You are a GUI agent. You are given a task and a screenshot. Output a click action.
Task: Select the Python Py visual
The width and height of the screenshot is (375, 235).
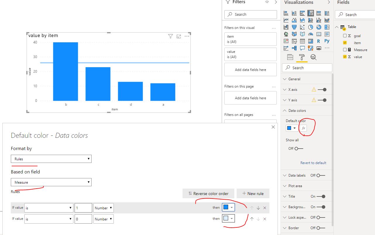point(327,41)
